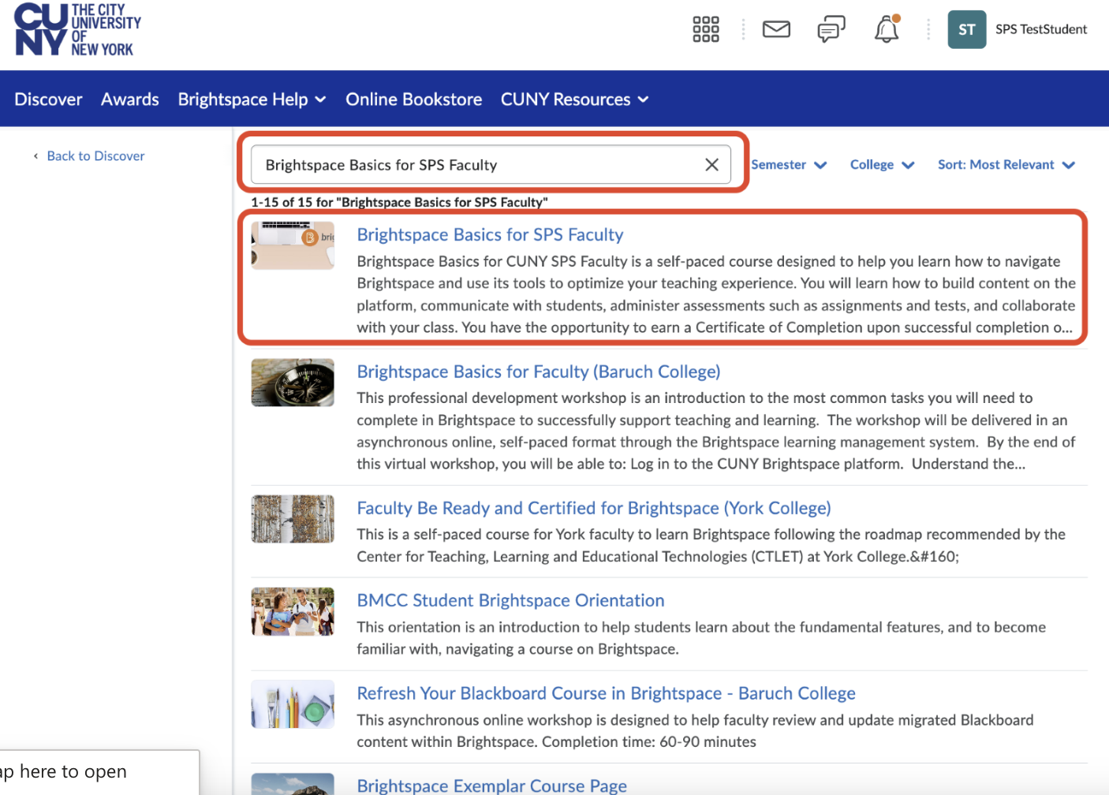Expand the Brightspace Help menu
1109x795 pixels.
pos(252,99)
